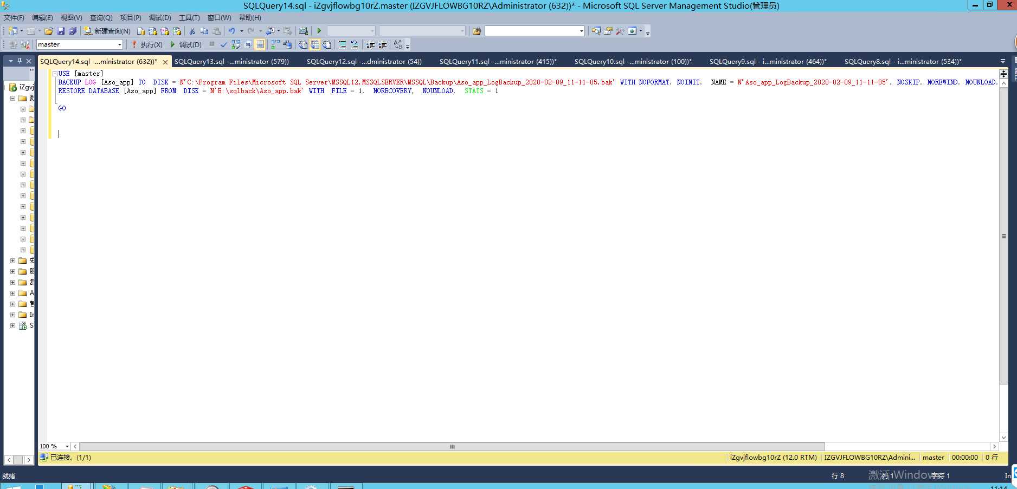Click the New Project icon
Screen dimensions: 1017x489
click(x=12, y=31)
